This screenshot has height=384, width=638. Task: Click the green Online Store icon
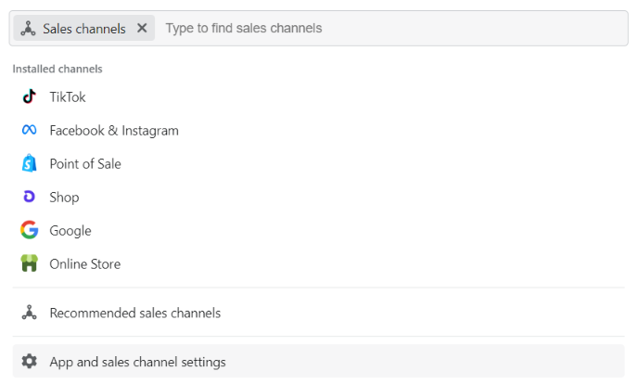pyautogui.click(x=30, y=264)
